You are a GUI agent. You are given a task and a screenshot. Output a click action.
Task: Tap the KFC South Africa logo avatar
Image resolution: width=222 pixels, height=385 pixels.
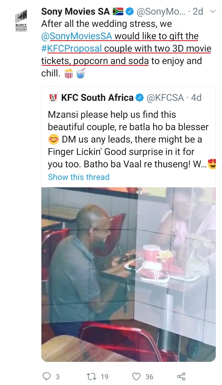[x=53, y=98]
